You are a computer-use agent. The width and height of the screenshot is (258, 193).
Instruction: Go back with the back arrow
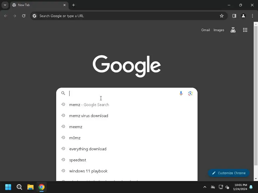[x=6, y=16]
